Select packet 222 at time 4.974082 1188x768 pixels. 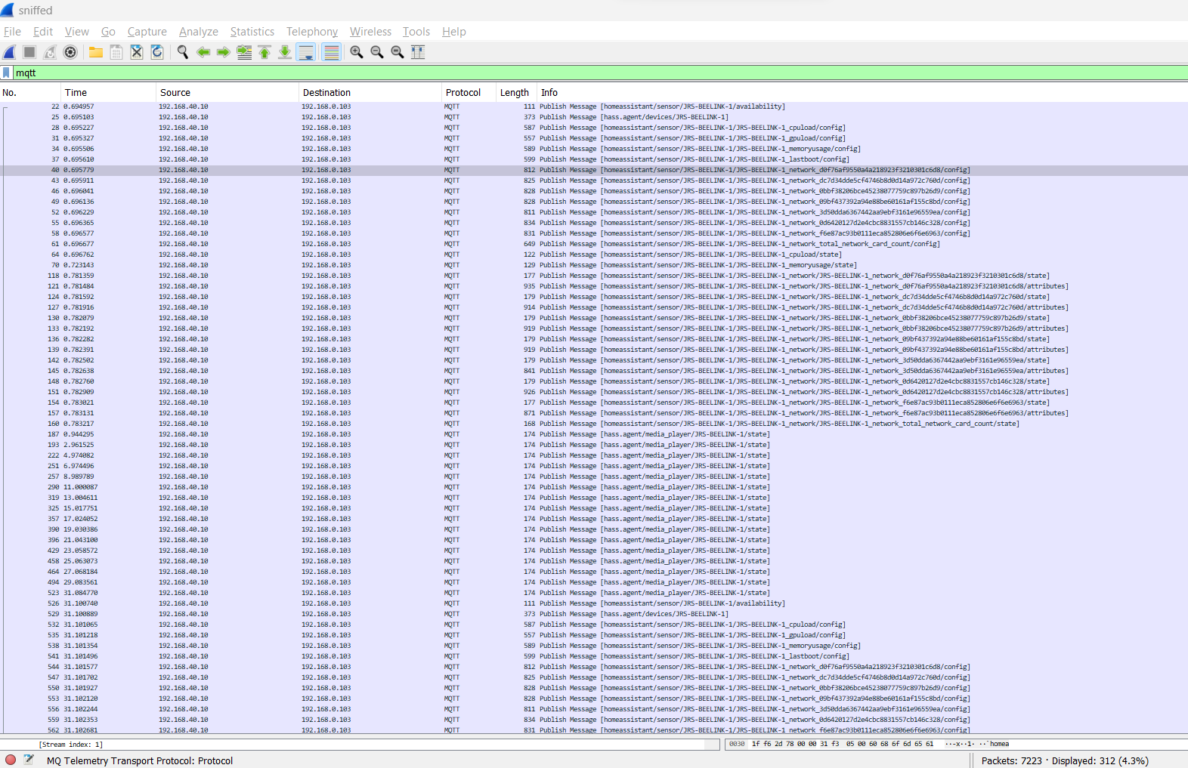tap(594, 455)
